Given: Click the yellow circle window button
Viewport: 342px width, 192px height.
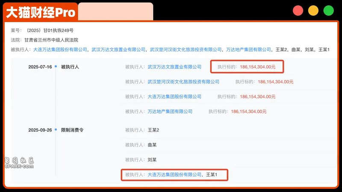Looking at the screenshot, I should coord(313,11).
